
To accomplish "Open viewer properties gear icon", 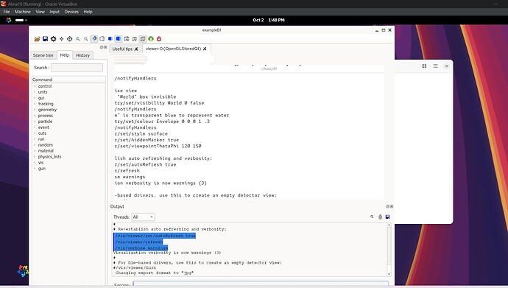I will (x=54, y=39).
